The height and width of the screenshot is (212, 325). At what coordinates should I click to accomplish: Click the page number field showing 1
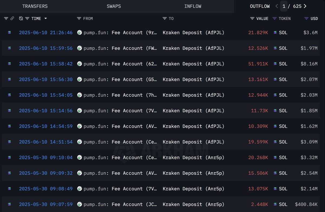284,6
